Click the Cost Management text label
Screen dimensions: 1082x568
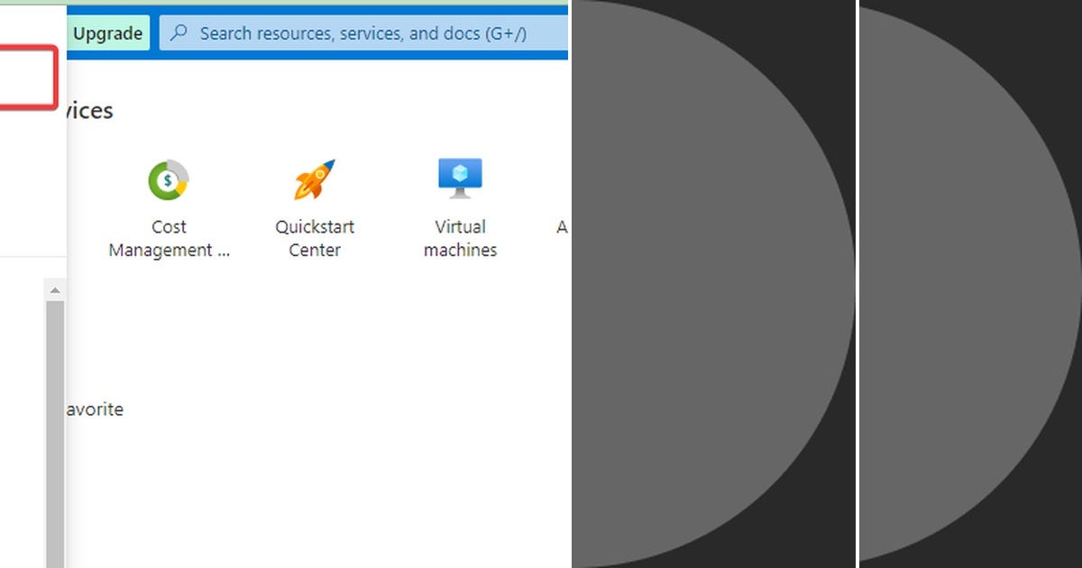pos(169,238)
